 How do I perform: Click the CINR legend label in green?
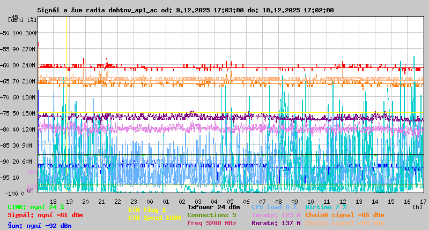[x=35, y=206]
